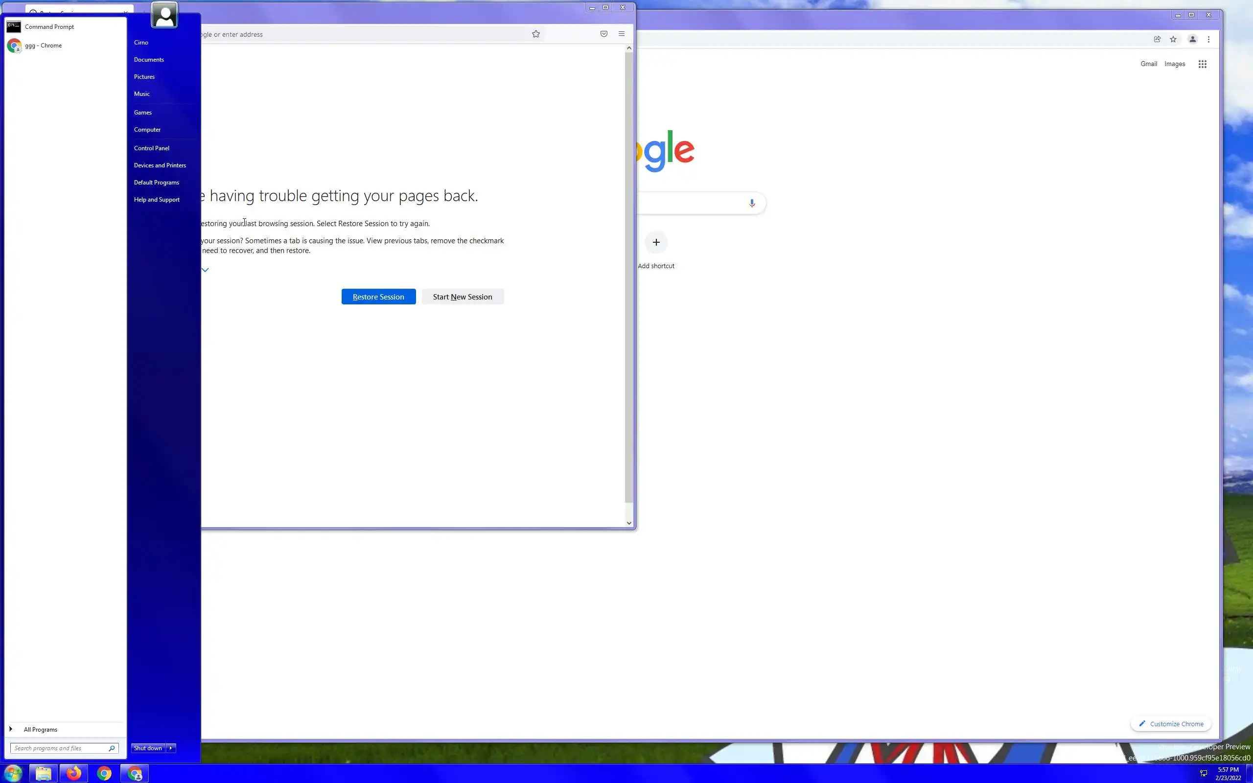Open Chrome three-dot menu
The height and width of the screenshot is (783, 1253).
click(1208, 39)
